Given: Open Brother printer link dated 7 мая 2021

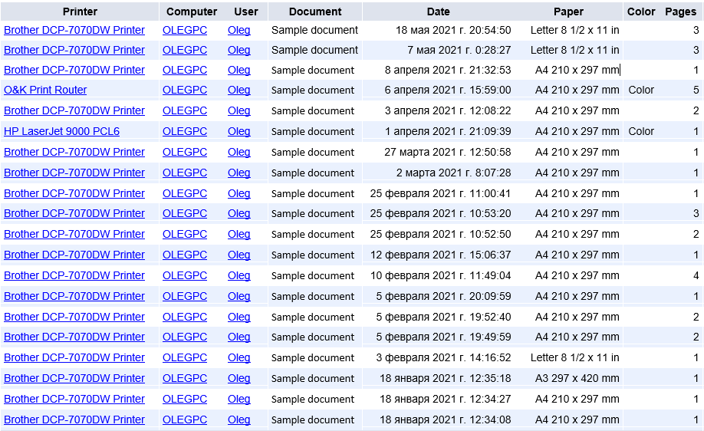Looking at the screenshot, I should pyautogui.click(x=74, y=50).
